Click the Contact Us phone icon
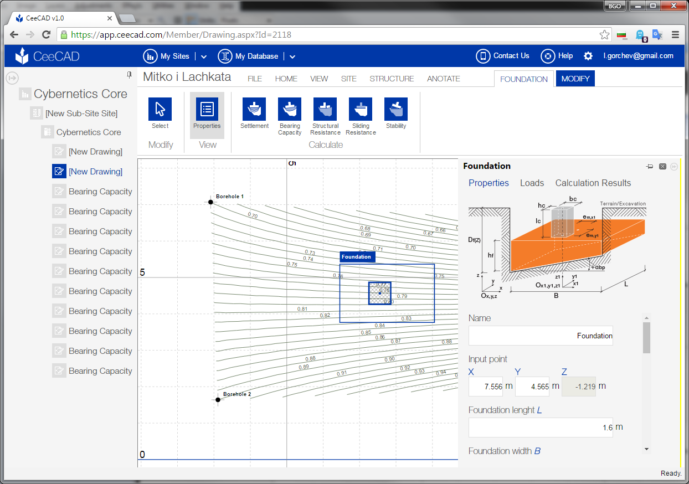Image resolution: width=689 pixels, height=484 pixels. tap(483, 56)
